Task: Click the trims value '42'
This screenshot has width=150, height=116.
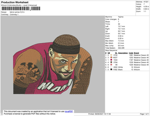Action: pos(119,24)
